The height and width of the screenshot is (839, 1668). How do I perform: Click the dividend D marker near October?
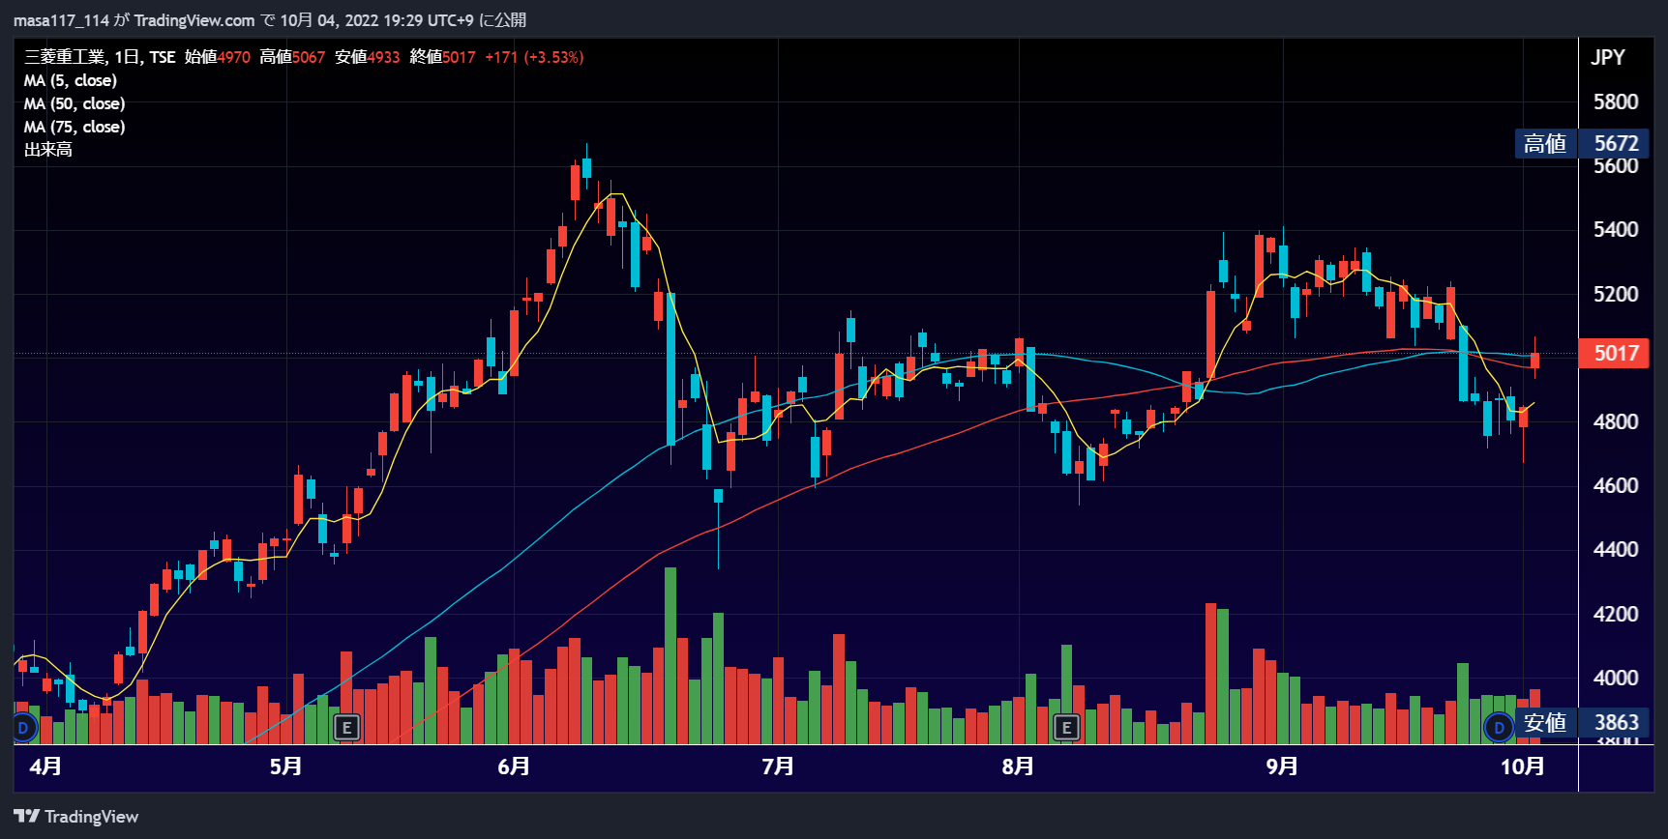tap(1499, 727)
